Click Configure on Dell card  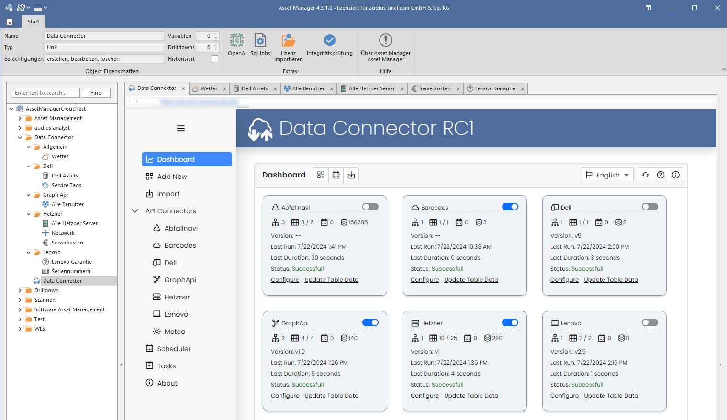point(564,280)
